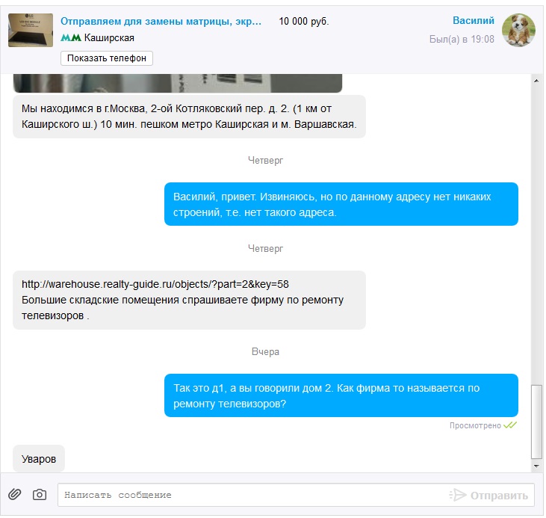546x518 pixels.
Task: Select the Уваров message bubble
Action: point(39,459)
